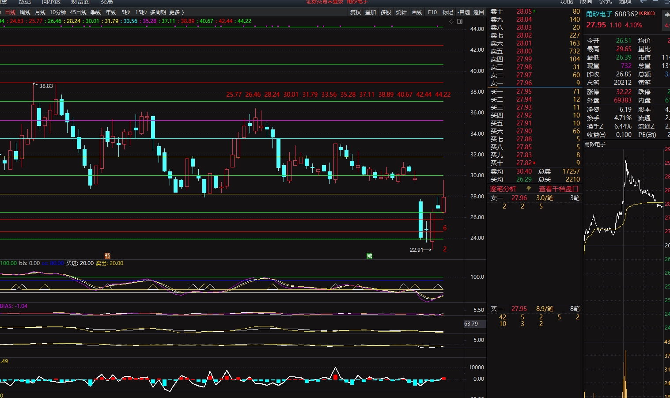Click the diamond icon above the price axis
The height and width of the screenshot is (398, 670).
(x=451, y=21)
